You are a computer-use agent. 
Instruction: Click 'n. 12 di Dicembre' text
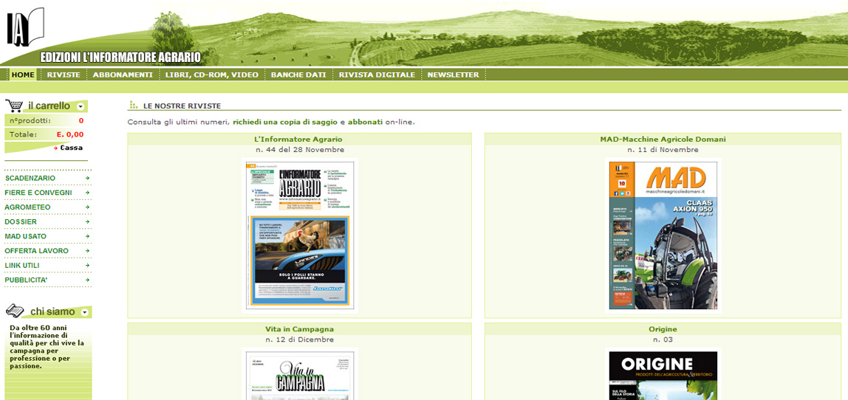tap(299, 339)
